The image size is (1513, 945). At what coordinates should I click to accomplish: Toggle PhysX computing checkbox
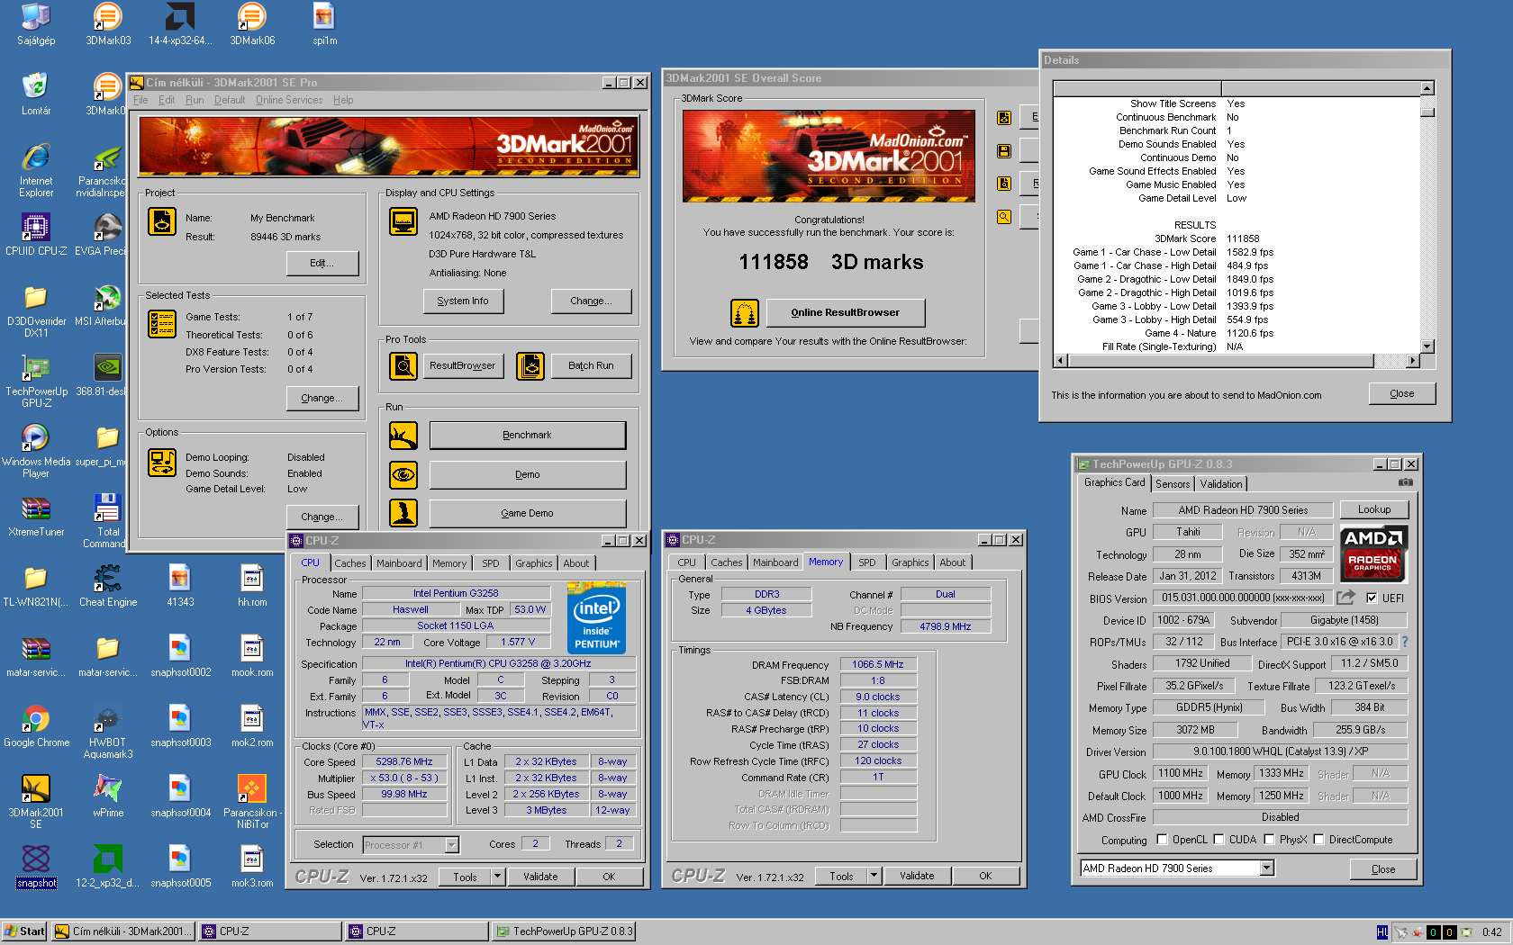tap(1269, 840)
